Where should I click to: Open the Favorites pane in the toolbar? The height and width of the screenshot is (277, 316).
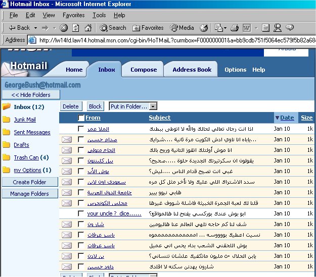tap(148, 28)
